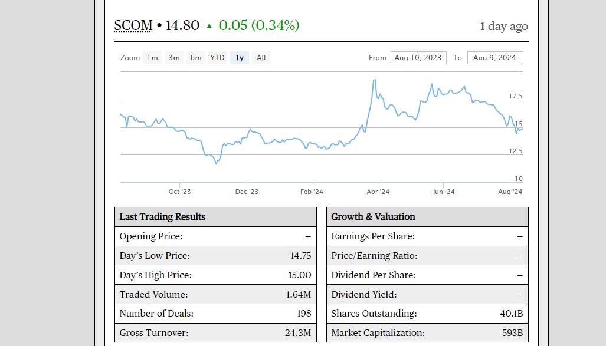
Task: Click the 1 day ago timestamp
Action: (x=503, y=26)
